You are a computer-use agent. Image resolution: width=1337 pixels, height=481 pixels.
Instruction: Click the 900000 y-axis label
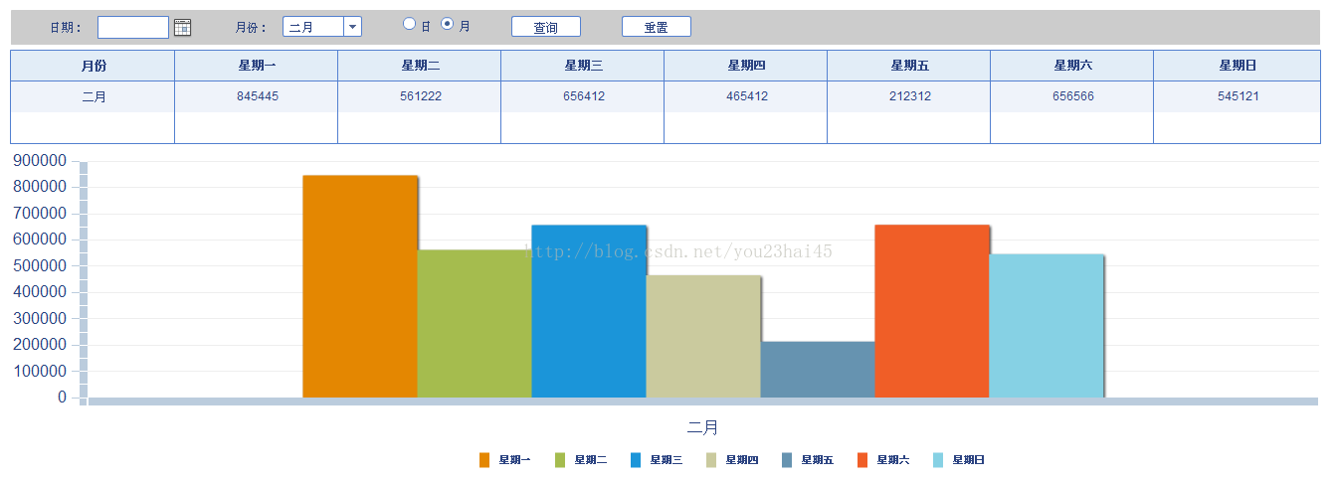41,160
